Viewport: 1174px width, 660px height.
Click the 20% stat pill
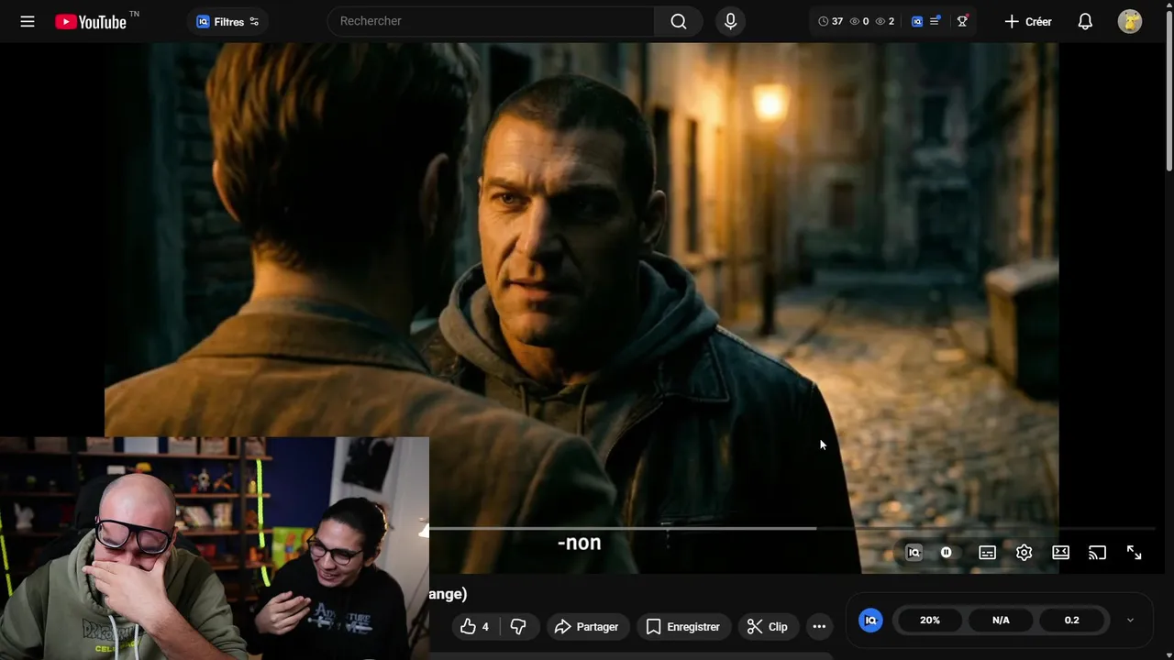[930, 621]
